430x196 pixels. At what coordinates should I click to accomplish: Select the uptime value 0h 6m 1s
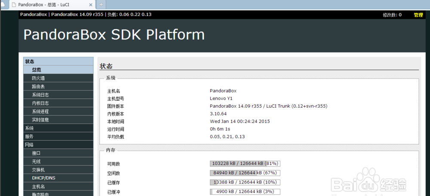[x=220, y=129]
